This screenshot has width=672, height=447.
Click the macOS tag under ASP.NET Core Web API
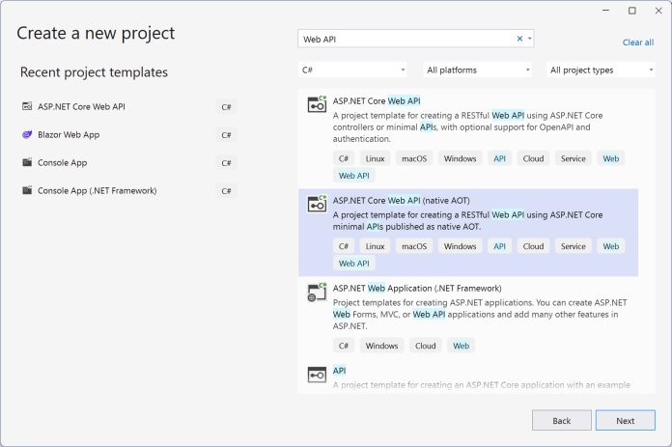coord(414,158)
